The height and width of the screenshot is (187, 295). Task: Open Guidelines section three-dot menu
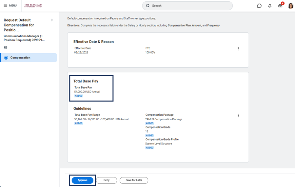click(238, 115)
